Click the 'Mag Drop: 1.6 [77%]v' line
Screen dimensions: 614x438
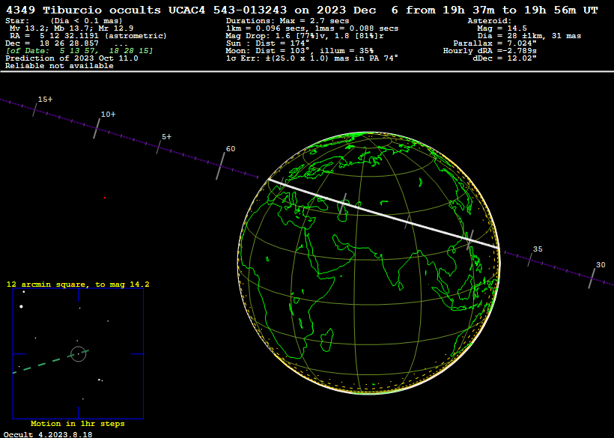click(305, 36)
